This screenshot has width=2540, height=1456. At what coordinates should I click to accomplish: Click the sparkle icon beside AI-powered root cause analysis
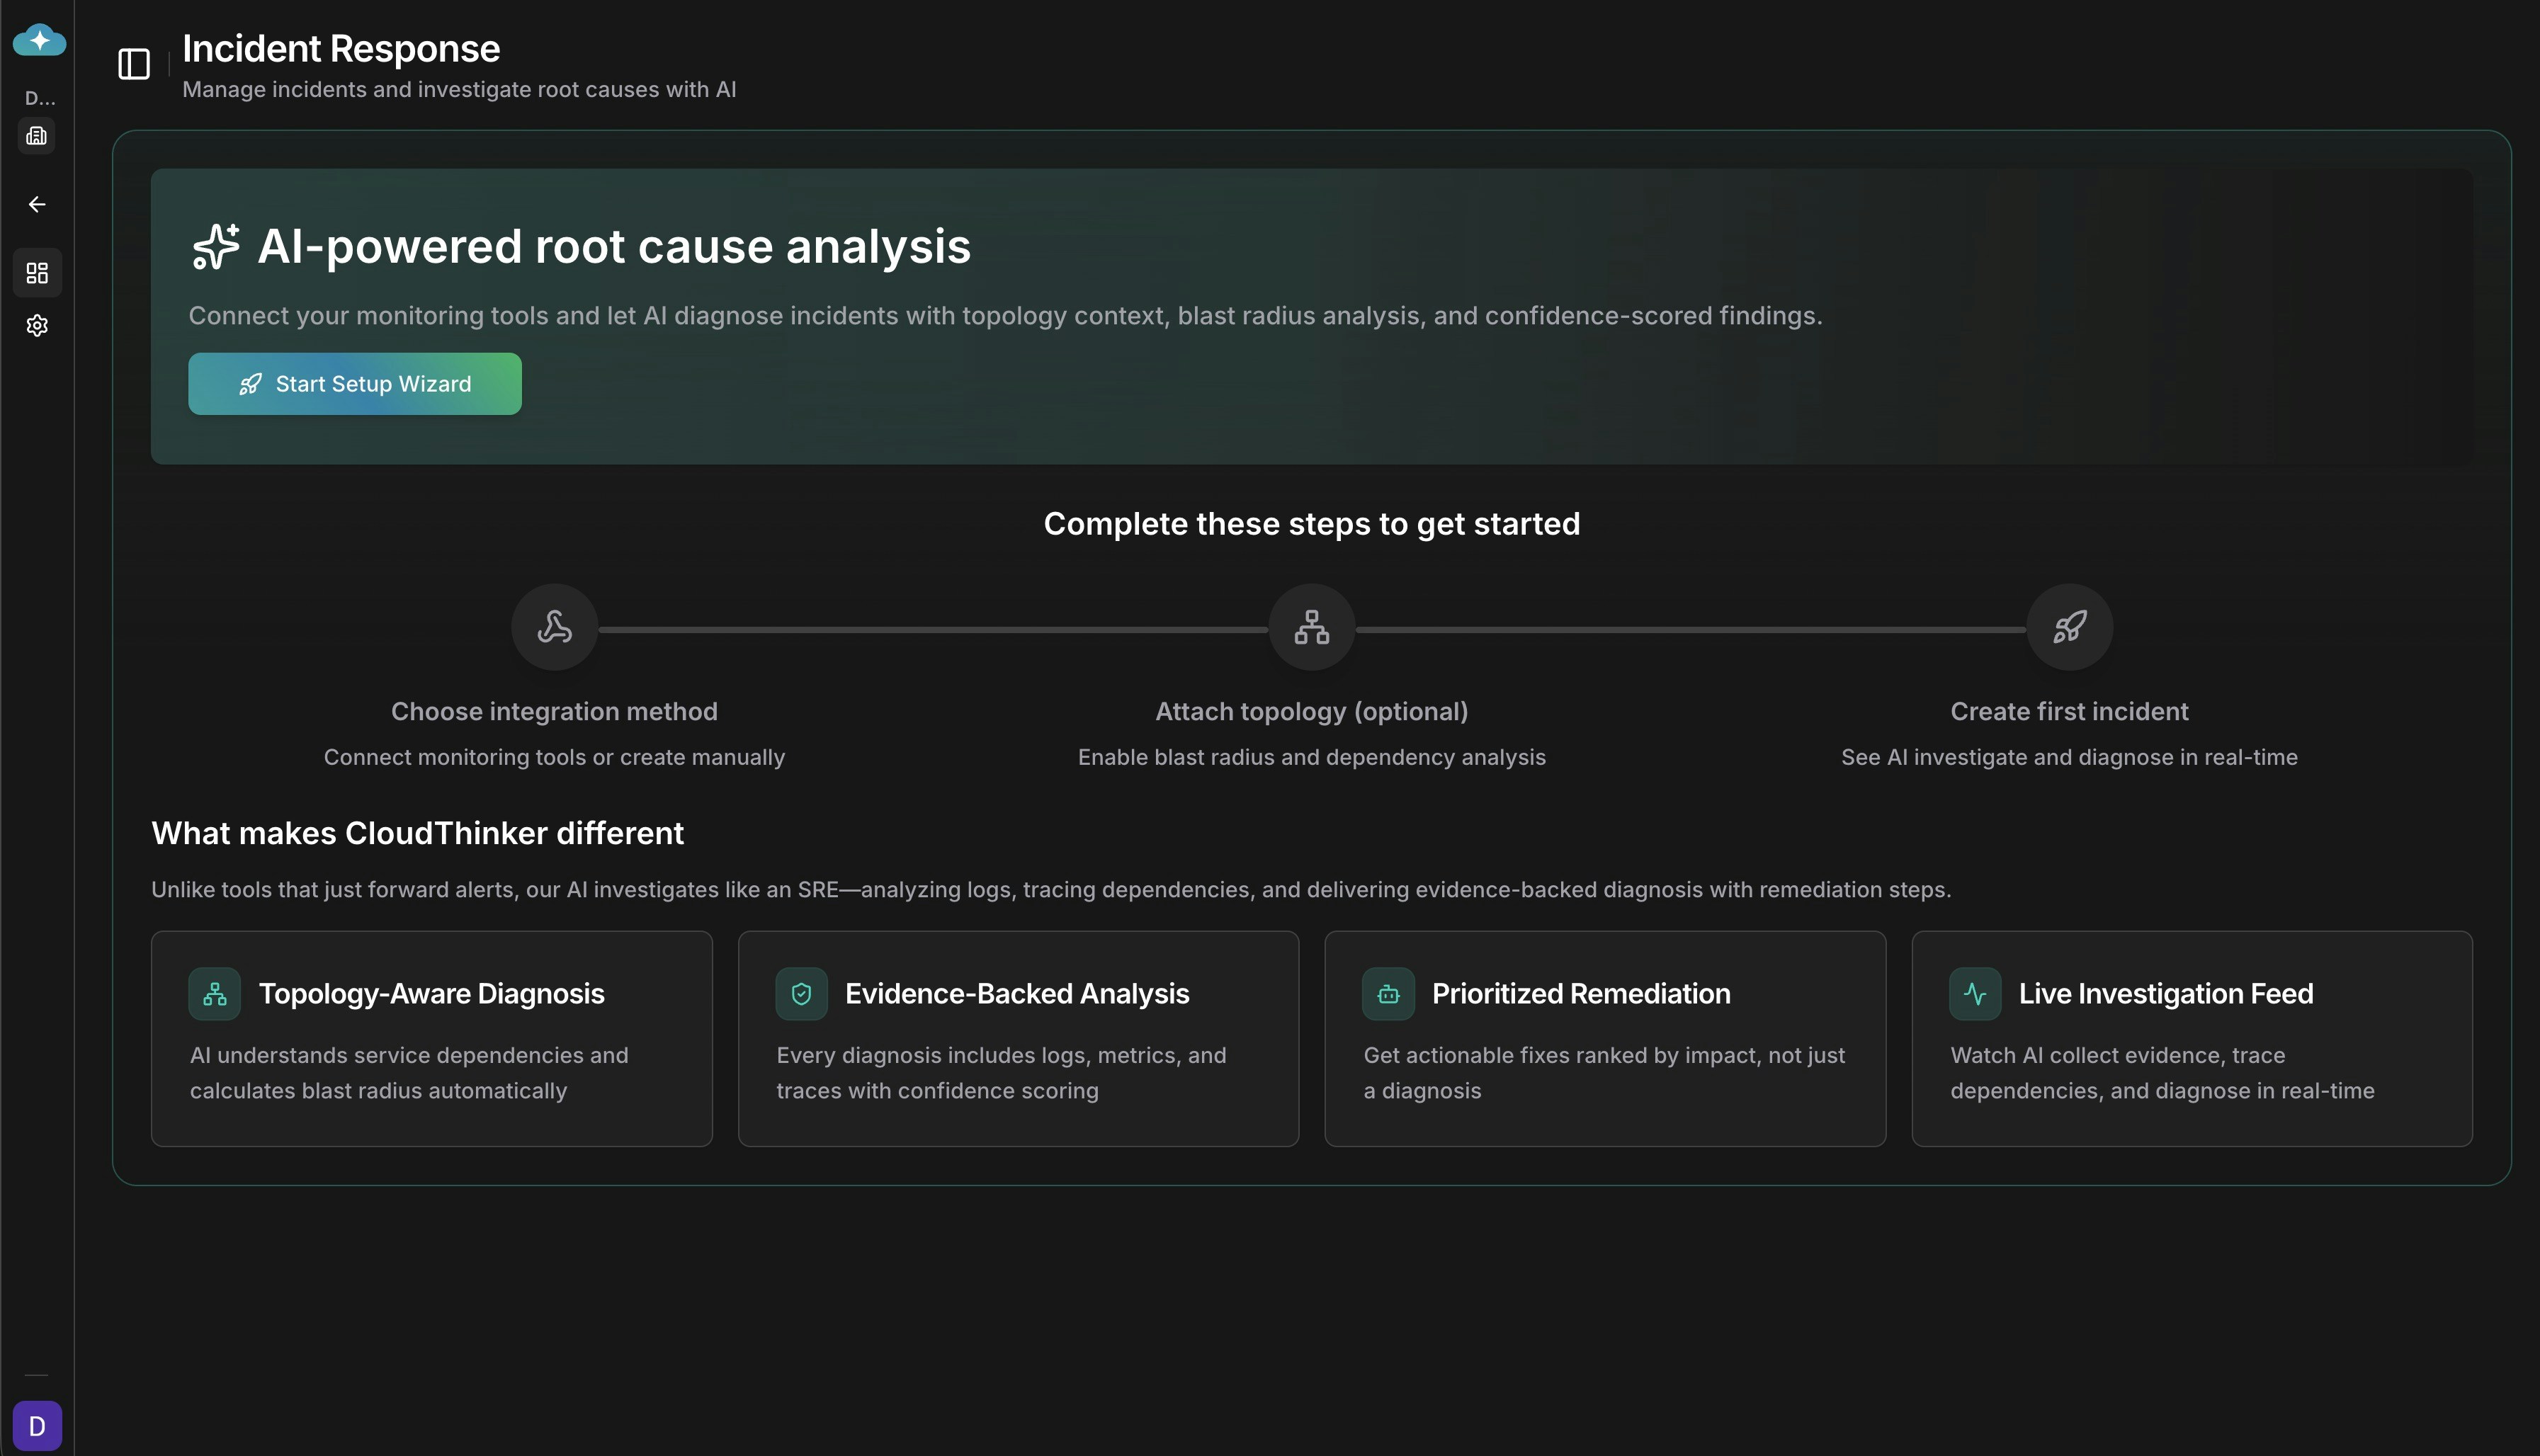[214, 246]
